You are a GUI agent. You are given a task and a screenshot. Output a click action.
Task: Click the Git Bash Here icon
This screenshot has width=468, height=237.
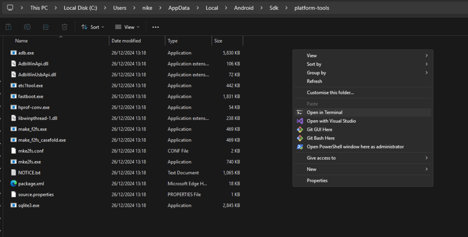click(x=300, y=138)
